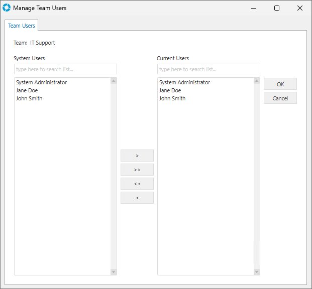Select System Administrator in System Users list
The image size is (312, 289).
coord(41,82)
